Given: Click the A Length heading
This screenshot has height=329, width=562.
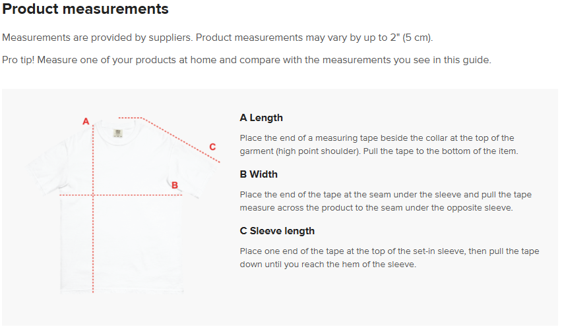Looking at the screenshot, I should coord(261,118).
